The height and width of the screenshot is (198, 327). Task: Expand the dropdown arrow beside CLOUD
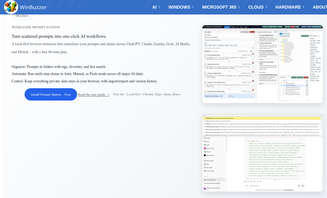266,7
